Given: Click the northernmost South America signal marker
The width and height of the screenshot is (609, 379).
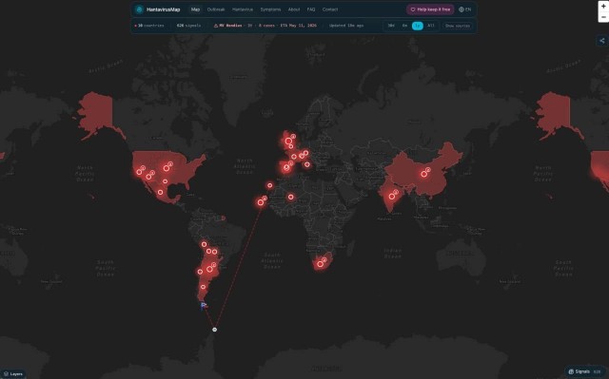Looking at the screenshot, I should pyautogui.click(x=204, y=244).
